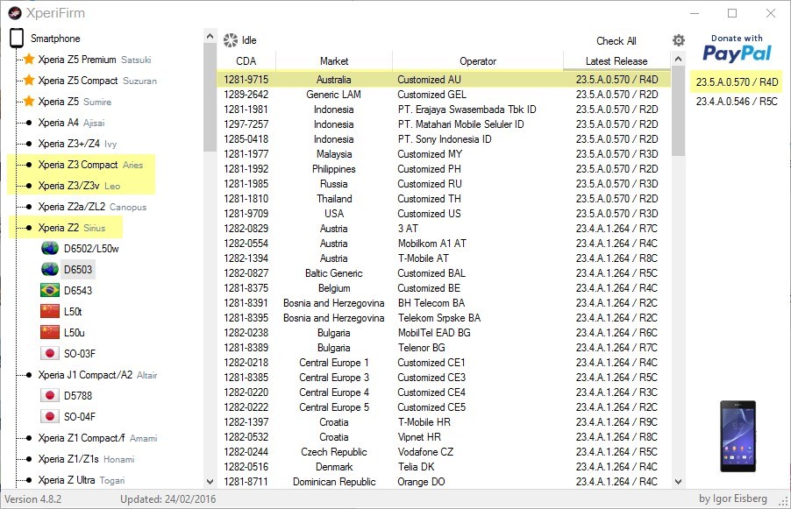791x509 pixels.
Task: Click the device tree scroll up arrow
Action: tap(210, 36)
